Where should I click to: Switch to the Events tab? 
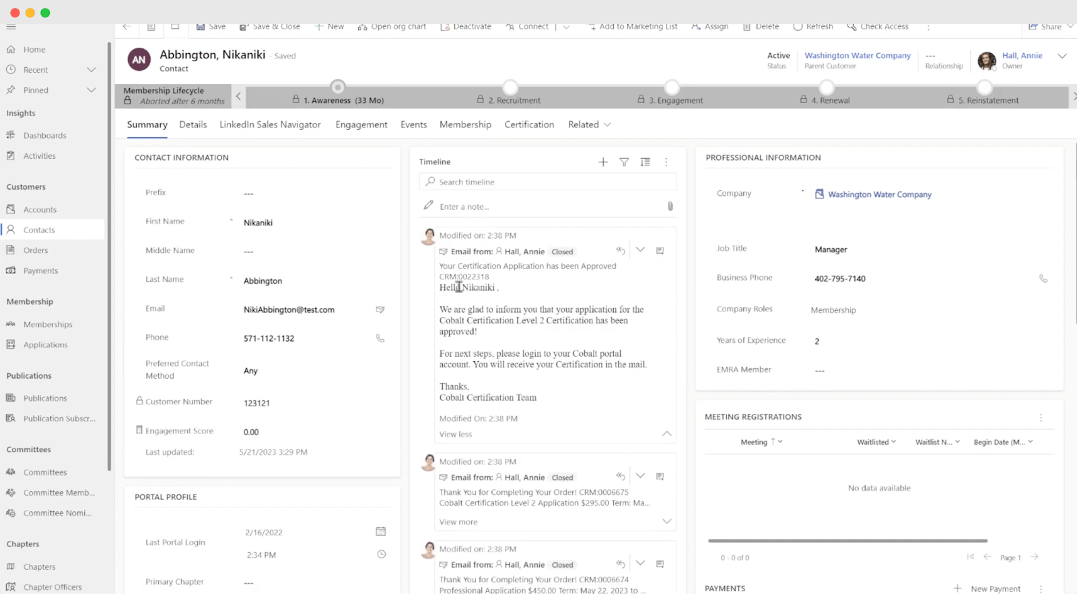413,125
